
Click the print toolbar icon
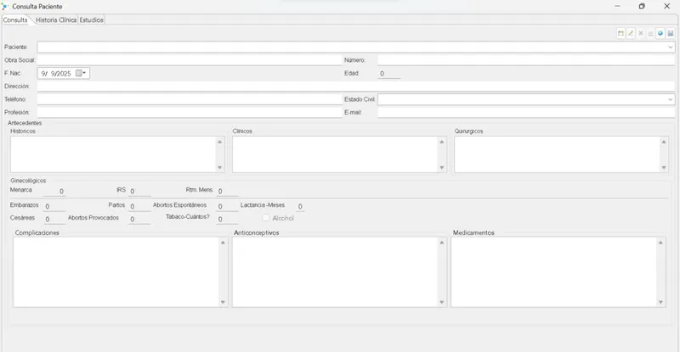tap(650, 33)
